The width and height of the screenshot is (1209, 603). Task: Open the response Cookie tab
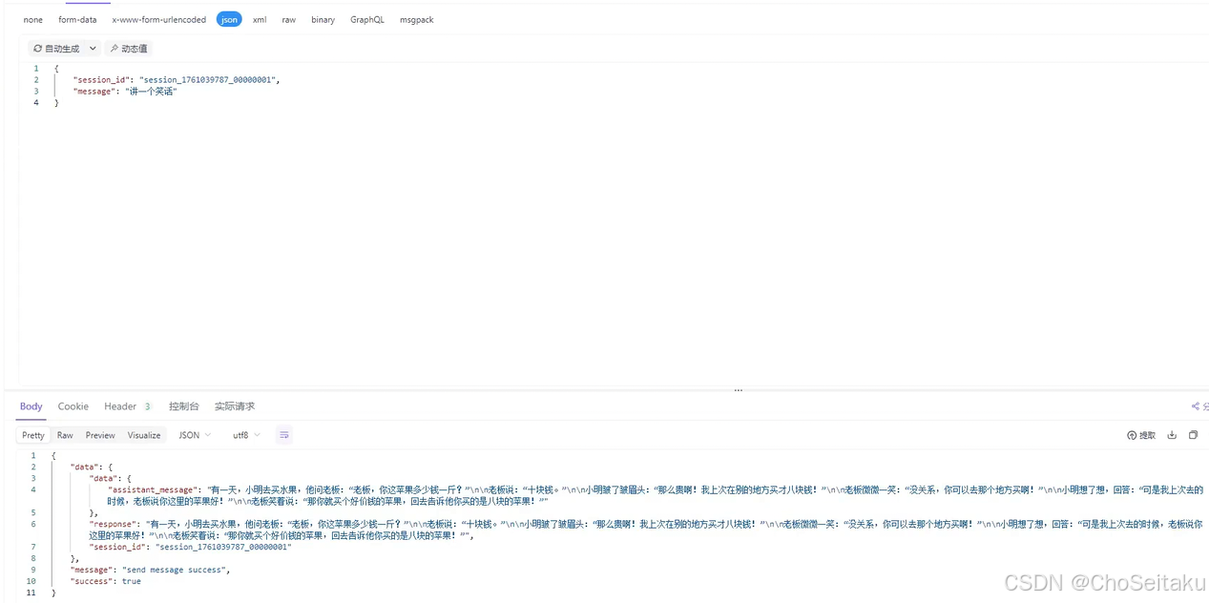click(73, 406)
